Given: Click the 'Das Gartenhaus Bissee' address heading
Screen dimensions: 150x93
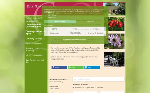Looking at the screenshot, I should pyautogui.click(x=59, y=80).
